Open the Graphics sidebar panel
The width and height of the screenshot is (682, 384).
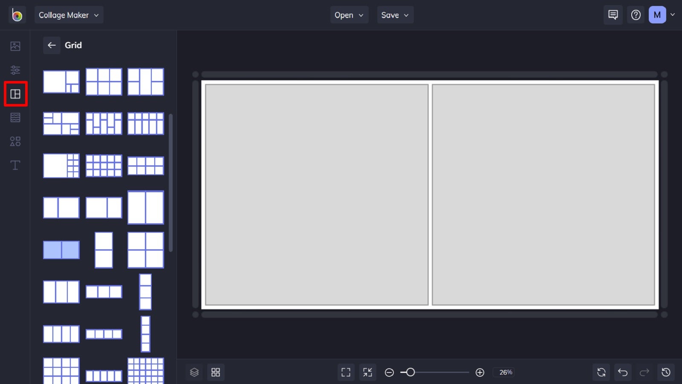15,141
